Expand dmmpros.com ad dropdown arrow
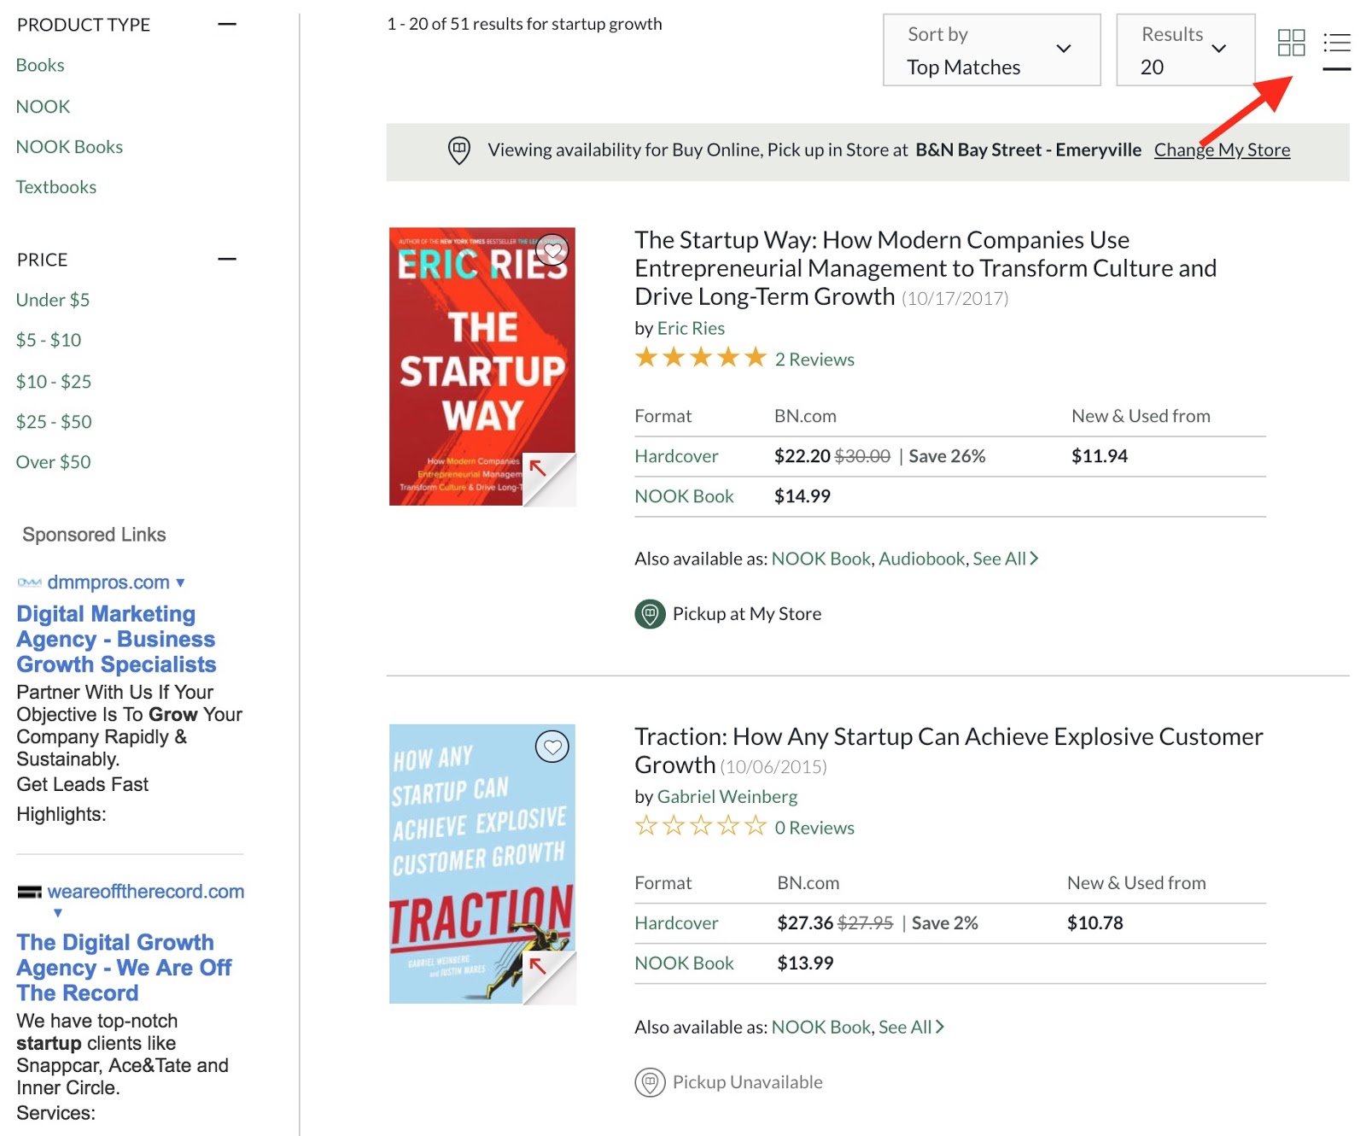Image resolution: width=1366 pixels, height=1136 pixels. (x=180, y=583)
